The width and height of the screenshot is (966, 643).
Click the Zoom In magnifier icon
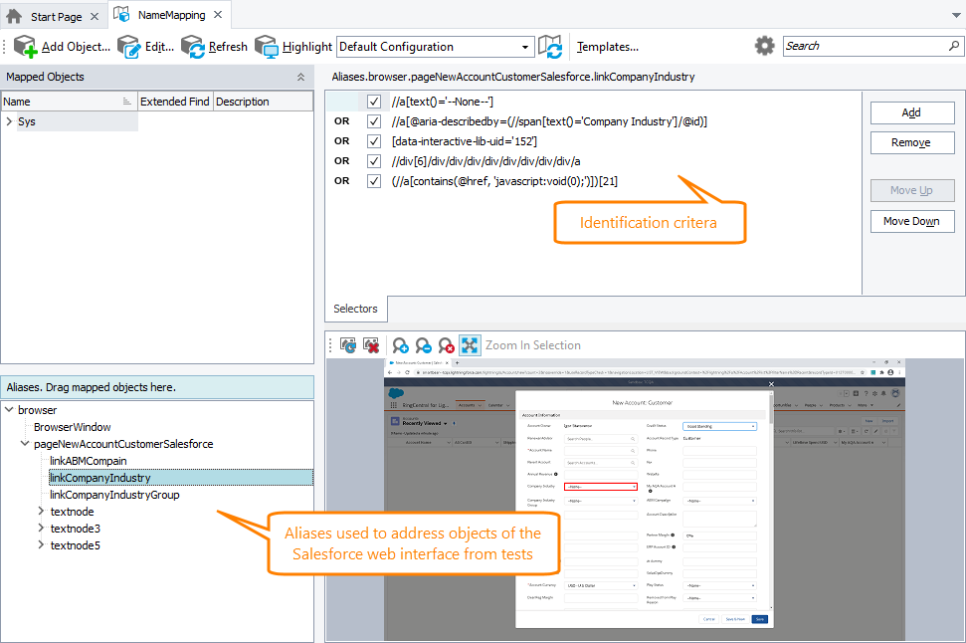pyautogui.click(x=400, y=345)
